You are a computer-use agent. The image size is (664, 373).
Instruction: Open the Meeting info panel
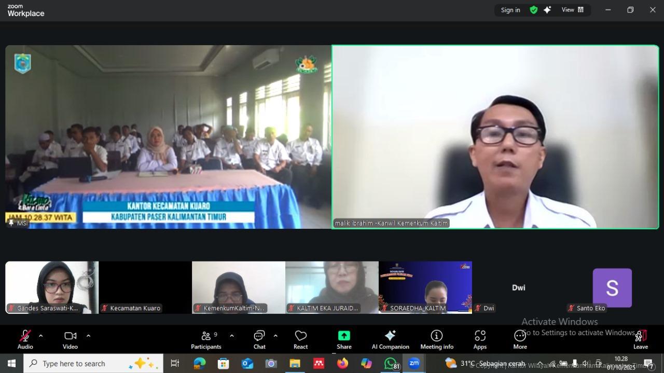(437, 339)
